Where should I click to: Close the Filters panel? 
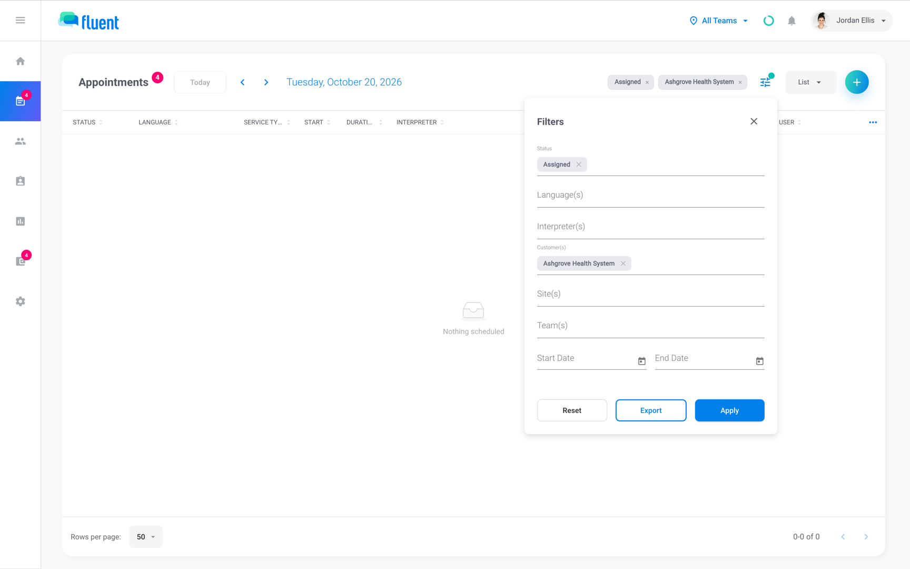click(x=754, y=121)
